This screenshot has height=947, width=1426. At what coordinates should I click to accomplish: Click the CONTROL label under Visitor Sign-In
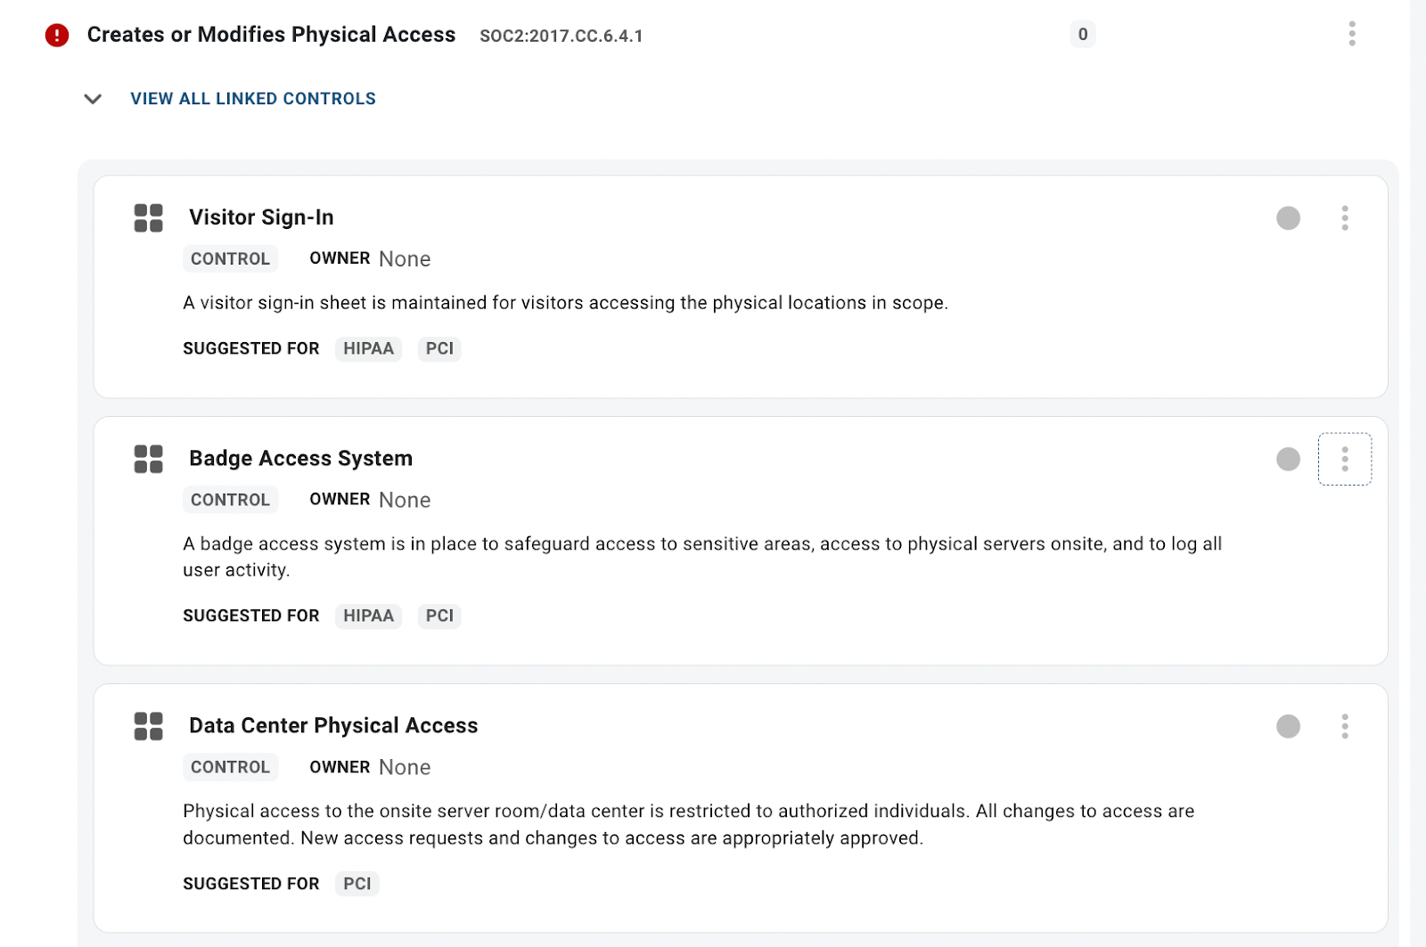click(x=230, y=258)
